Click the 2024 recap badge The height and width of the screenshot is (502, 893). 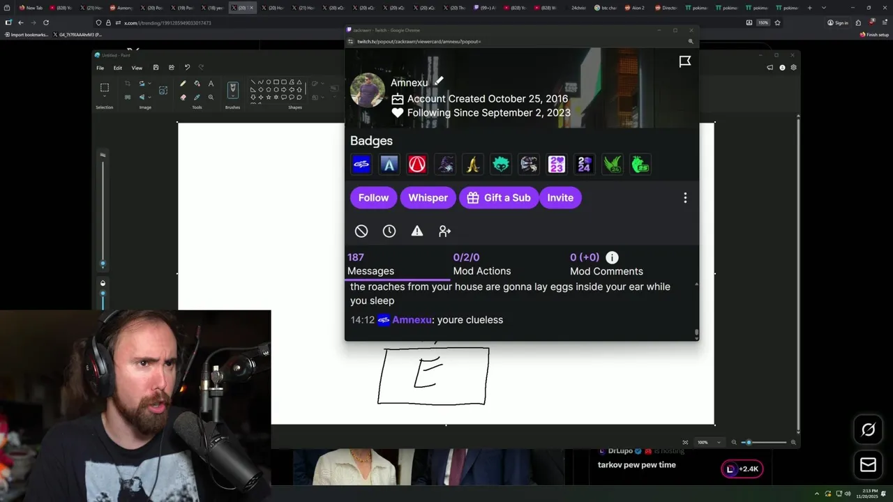(x=585, y=165)
